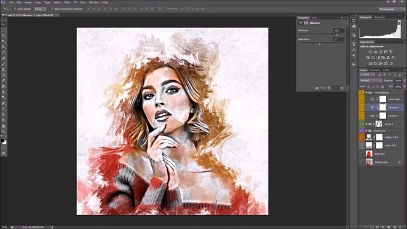Image resolution: width=407 pixels, height=229 pixels.
Task: Clip Vibrance adjustment to layer below
Action: 317,88
